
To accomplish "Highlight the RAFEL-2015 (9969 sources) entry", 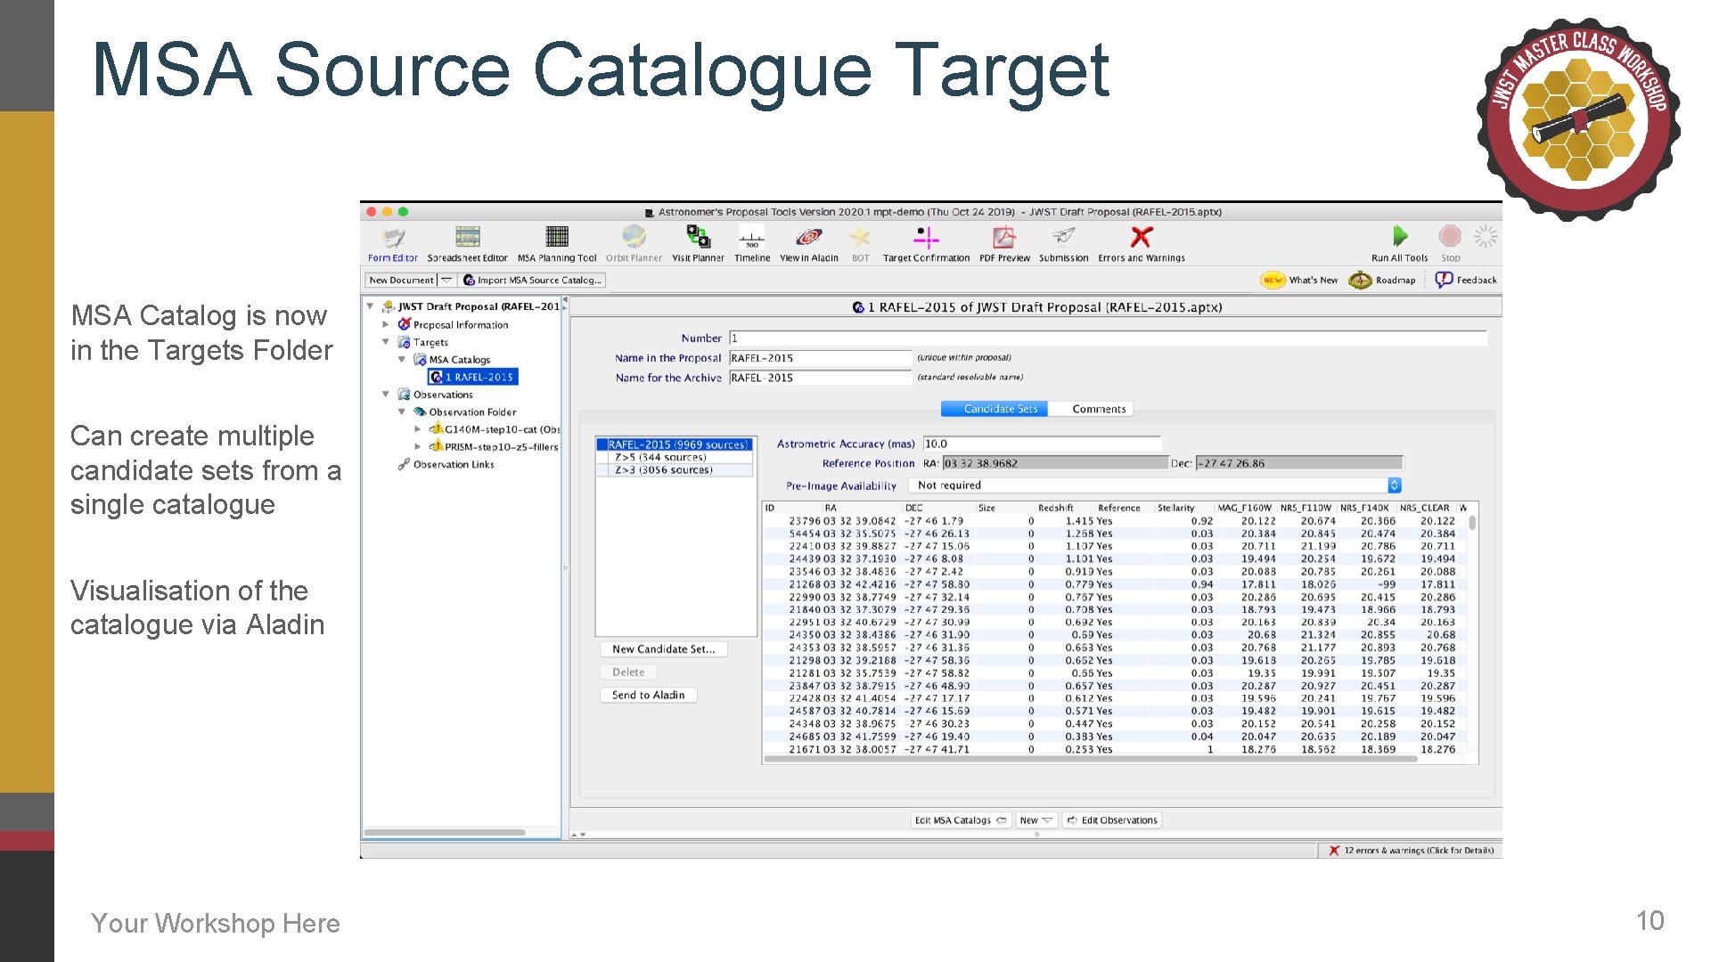I will coord(675,444).
